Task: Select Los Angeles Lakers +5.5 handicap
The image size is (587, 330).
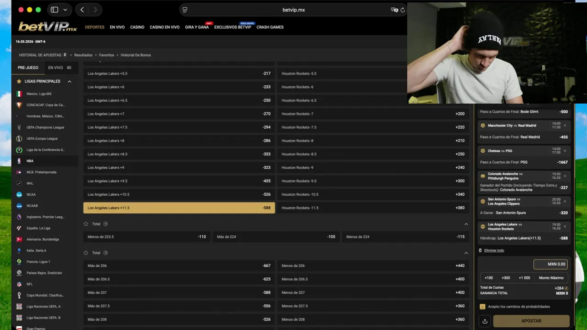Action: click(179, 73)
